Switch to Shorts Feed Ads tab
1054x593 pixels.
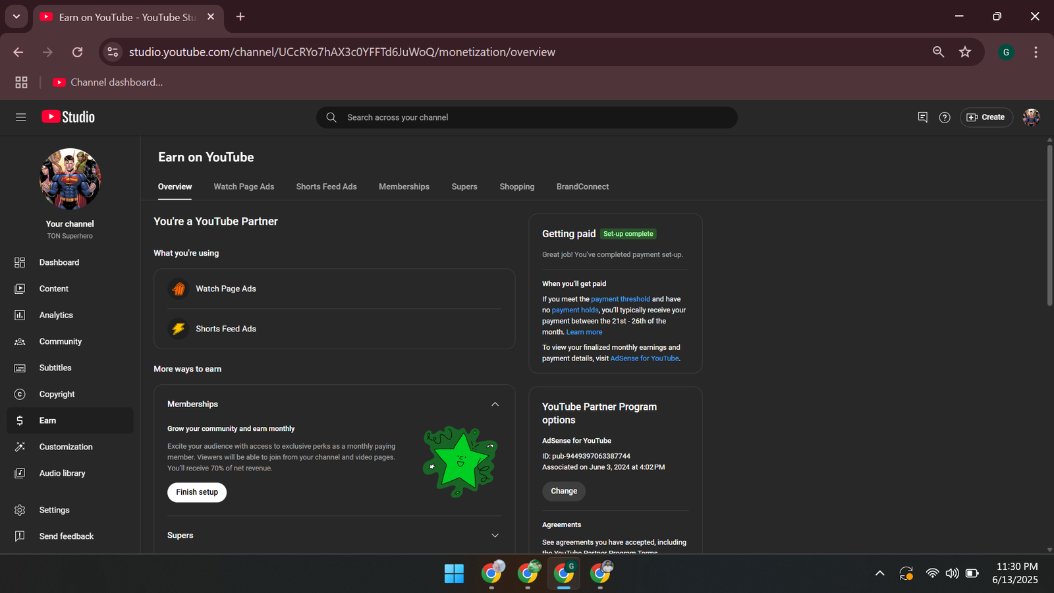(326, 186)
